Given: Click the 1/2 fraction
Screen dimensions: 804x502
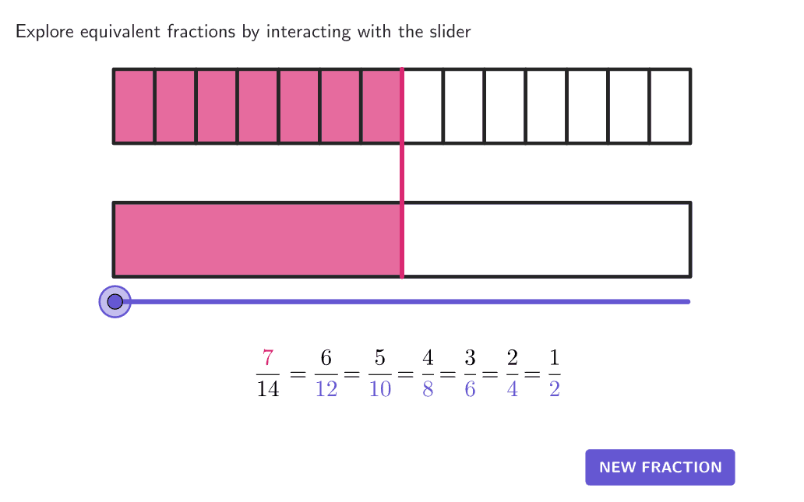Looking at the screenshot, I should coord(554,374).
